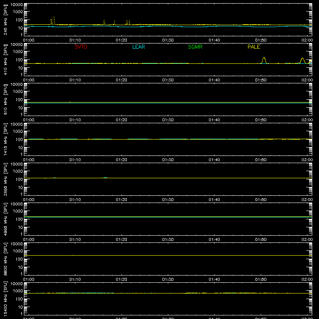Click the 01:00 tick under the 8800 MHz panel
The width and height of the screenshot is (319, 319).
point(29,280)
